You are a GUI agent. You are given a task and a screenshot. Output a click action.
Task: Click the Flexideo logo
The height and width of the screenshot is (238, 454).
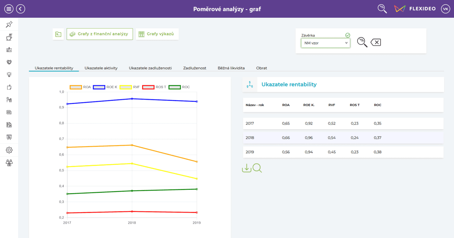click(x=415, y=9)
